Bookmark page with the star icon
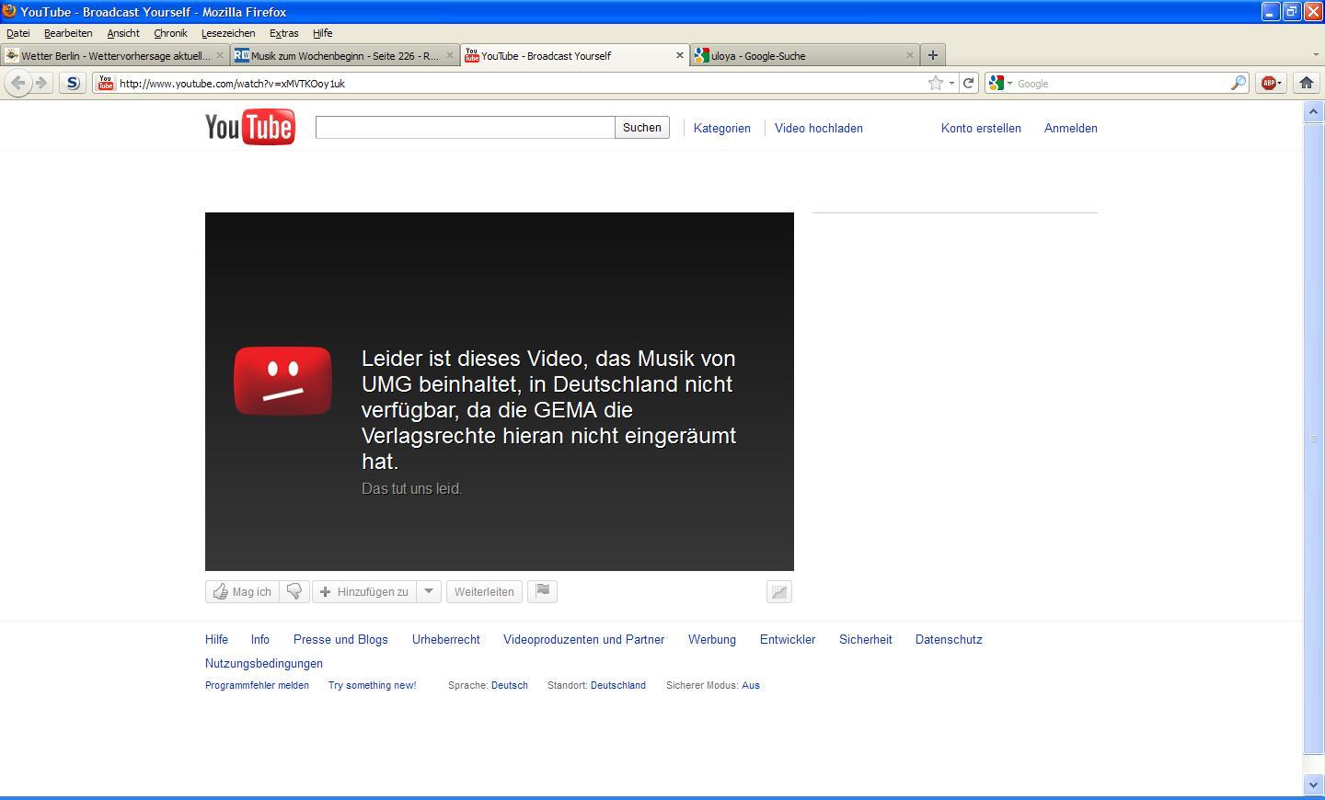Screen dimensions: 1325x800 click(x=936, y=83)
